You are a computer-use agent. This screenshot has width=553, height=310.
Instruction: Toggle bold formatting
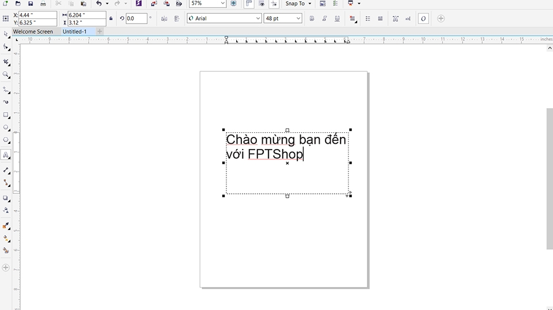click(312, 18)
